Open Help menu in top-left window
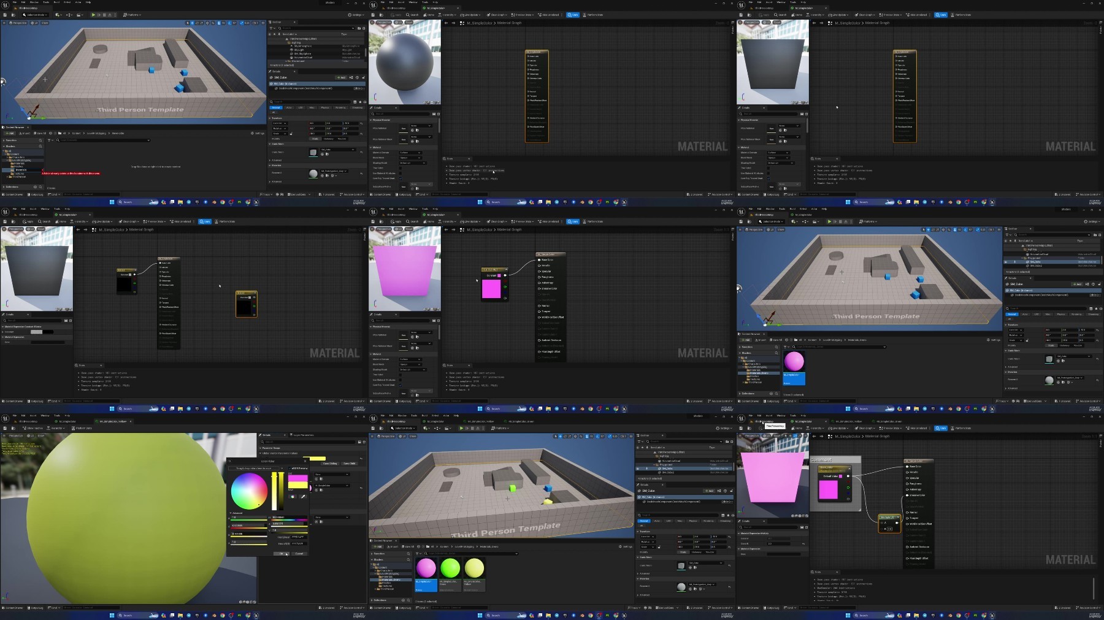This screenshot has width=1104, height=620. click(88, 2)
